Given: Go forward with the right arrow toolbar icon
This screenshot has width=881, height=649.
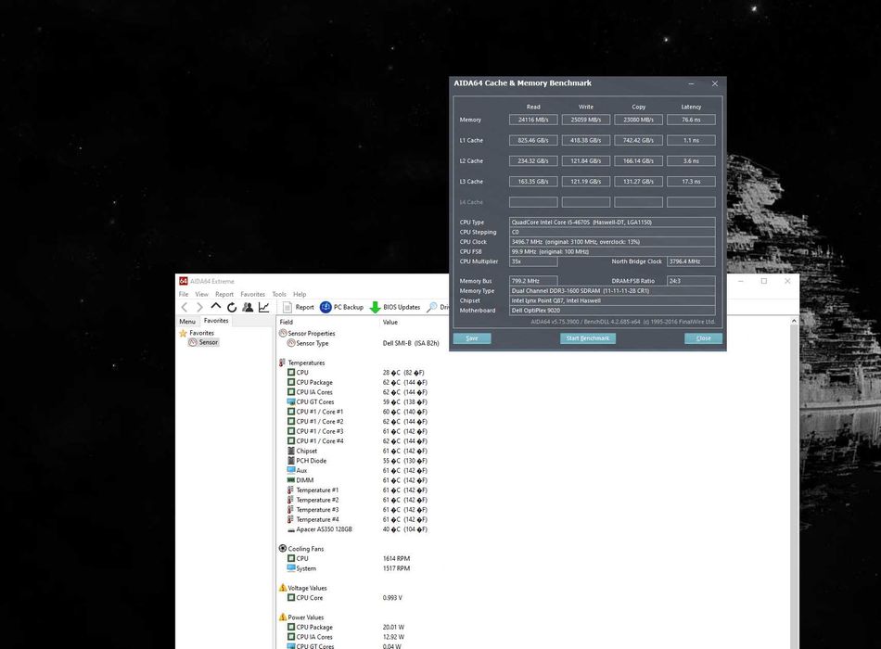Looking at the screenshot, I should [x=199, y=307].
